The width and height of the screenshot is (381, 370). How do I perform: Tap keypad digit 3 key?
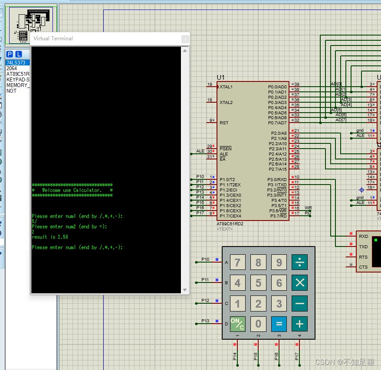tap(279, 304)
